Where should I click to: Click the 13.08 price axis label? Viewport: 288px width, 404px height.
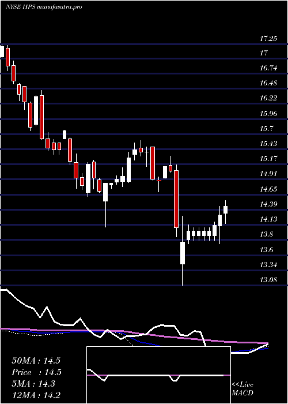click(269, 279)
